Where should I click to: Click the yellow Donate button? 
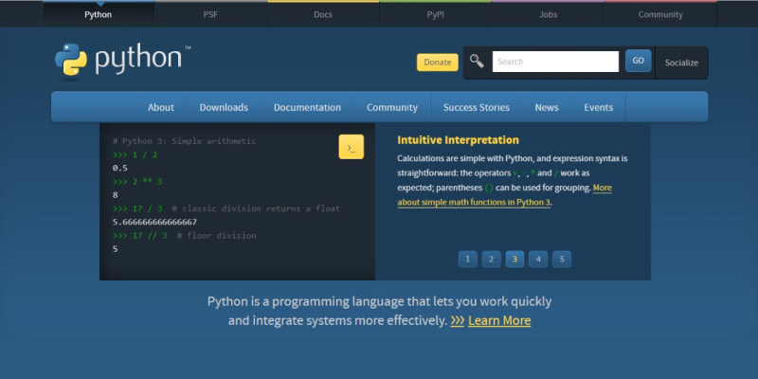tap(438, 63)
